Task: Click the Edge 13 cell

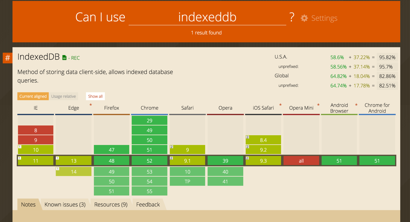Action: [x=74, y=161]
